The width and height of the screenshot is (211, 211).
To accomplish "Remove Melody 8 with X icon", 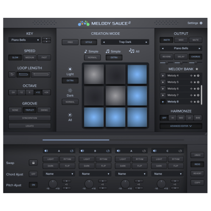I will click(198, 102).
